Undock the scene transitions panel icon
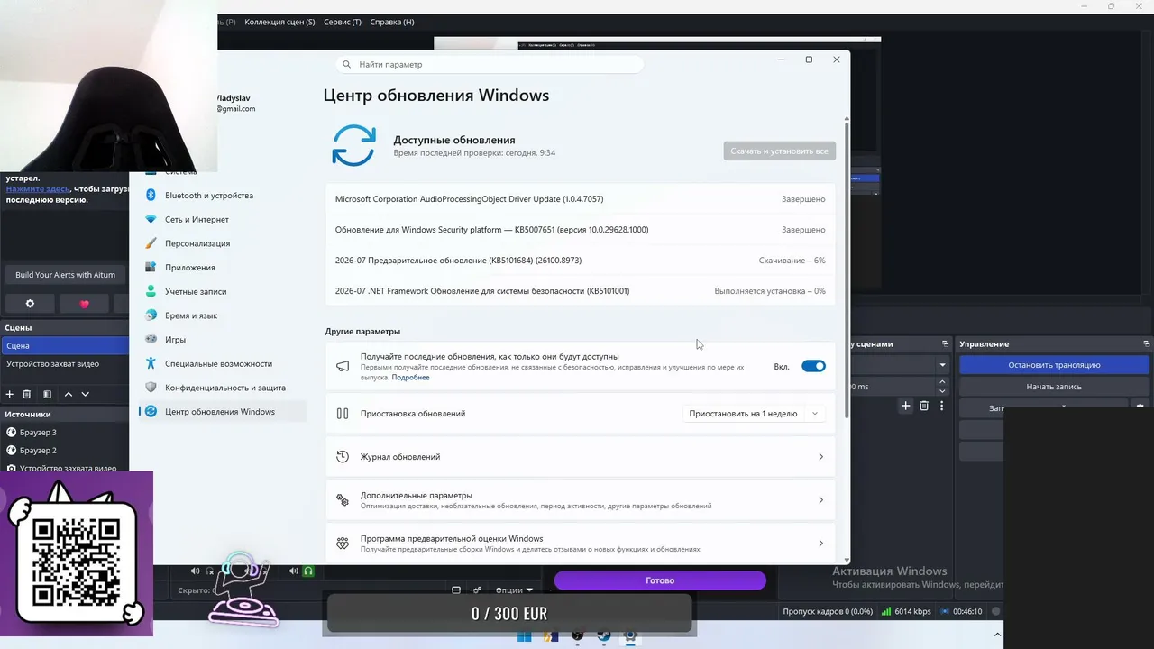Screen dimensions: 1154x649 pos(945,344)
